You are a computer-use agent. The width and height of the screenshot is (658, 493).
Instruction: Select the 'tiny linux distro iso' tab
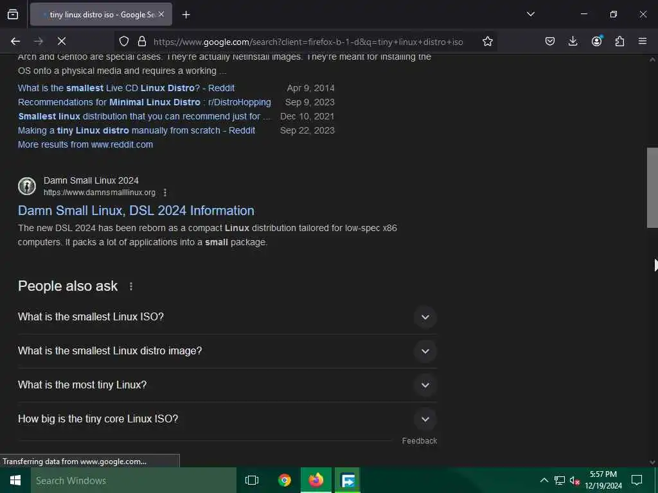pos(101,14)
